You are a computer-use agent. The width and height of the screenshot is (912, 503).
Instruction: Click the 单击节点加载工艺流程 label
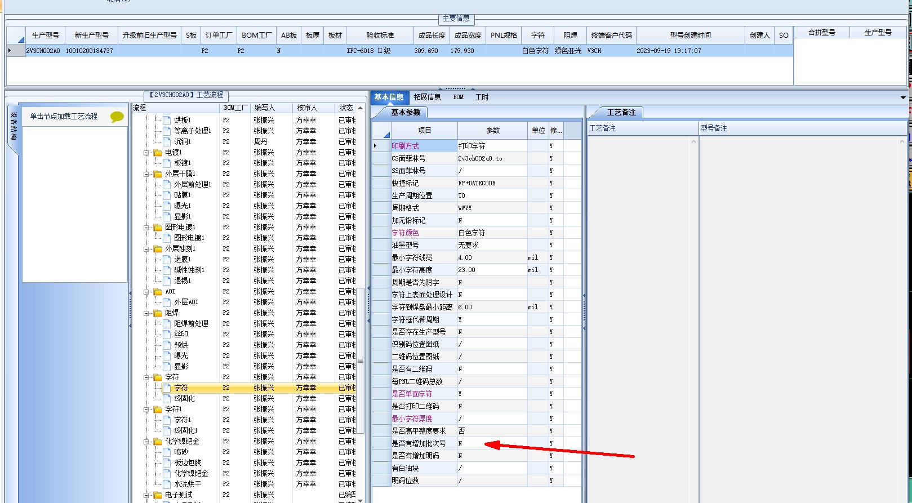[64, 116]
